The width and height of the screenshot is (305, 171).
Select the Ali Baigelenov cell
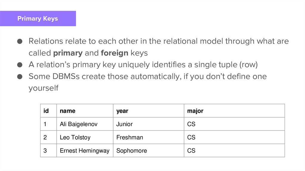coord(79,124)
